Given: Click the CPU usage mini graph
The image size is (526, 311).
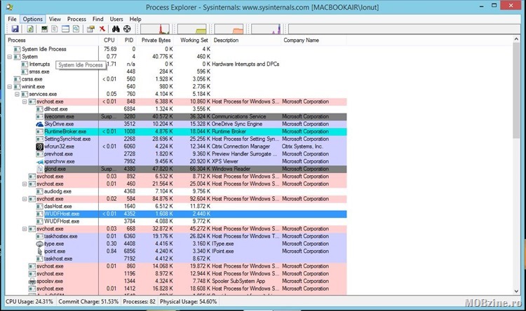Looking at the screenshot, I should pyautogui.click(x=155, y=29).
